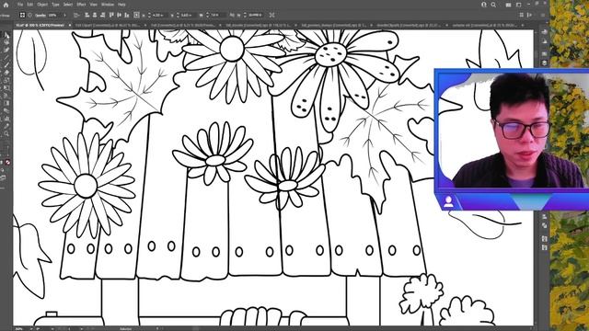Click the None color swatch in toolbar
Screen dimensions: 589x331
tap(7, 162)
